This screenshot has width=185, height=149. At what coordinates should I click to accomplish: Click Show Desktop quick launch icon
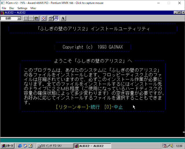[x=30, y=146]
